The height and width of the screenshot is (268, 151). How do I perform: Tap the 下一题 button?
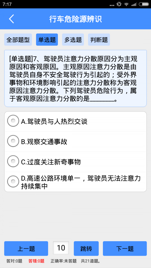(125, 248)
